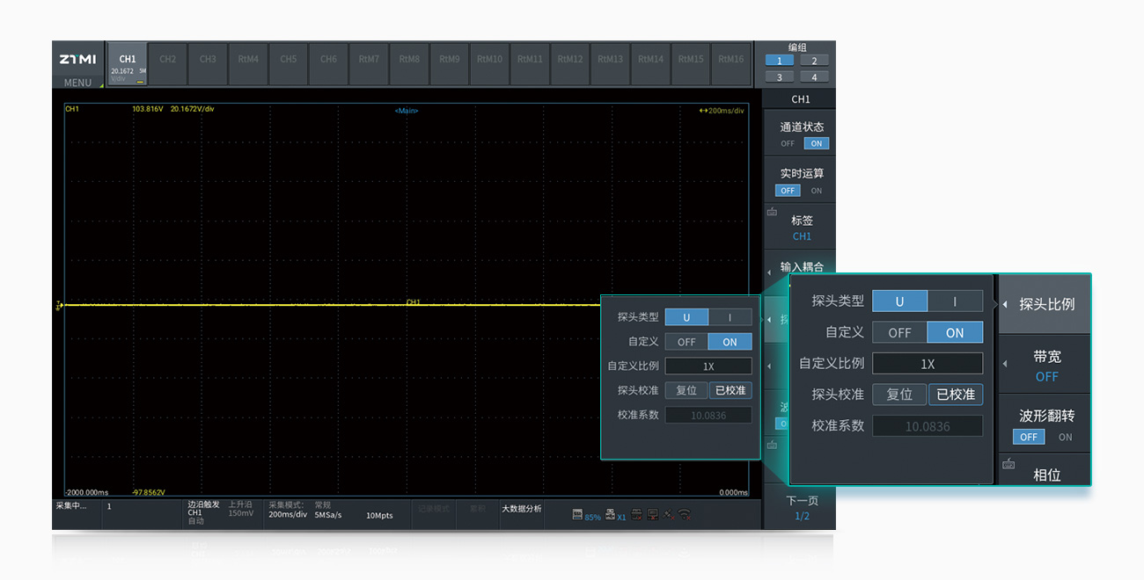Click the keyboard icon beside 标签
This screenshot has height=580, width=1144.
(772, 212)
